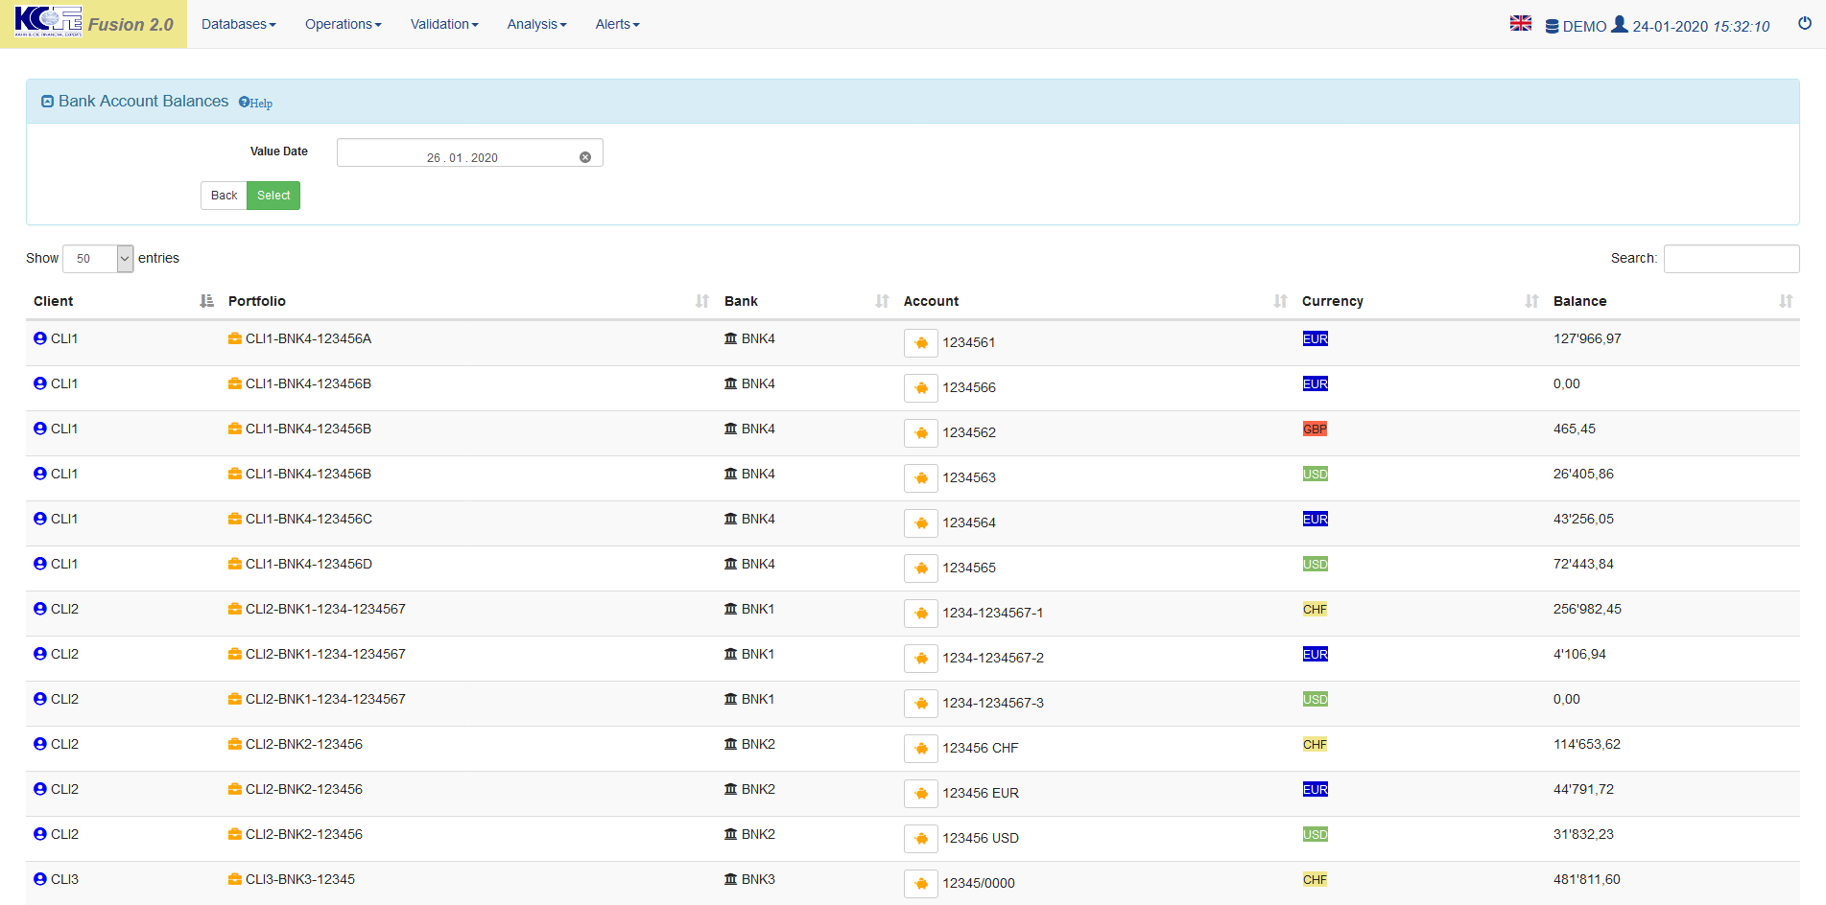Image resolution: width=1826 pixels, height=905 pixels.
Task: Click the piggy bank button for account 12345/0000
Action: (x=920, y=884)
